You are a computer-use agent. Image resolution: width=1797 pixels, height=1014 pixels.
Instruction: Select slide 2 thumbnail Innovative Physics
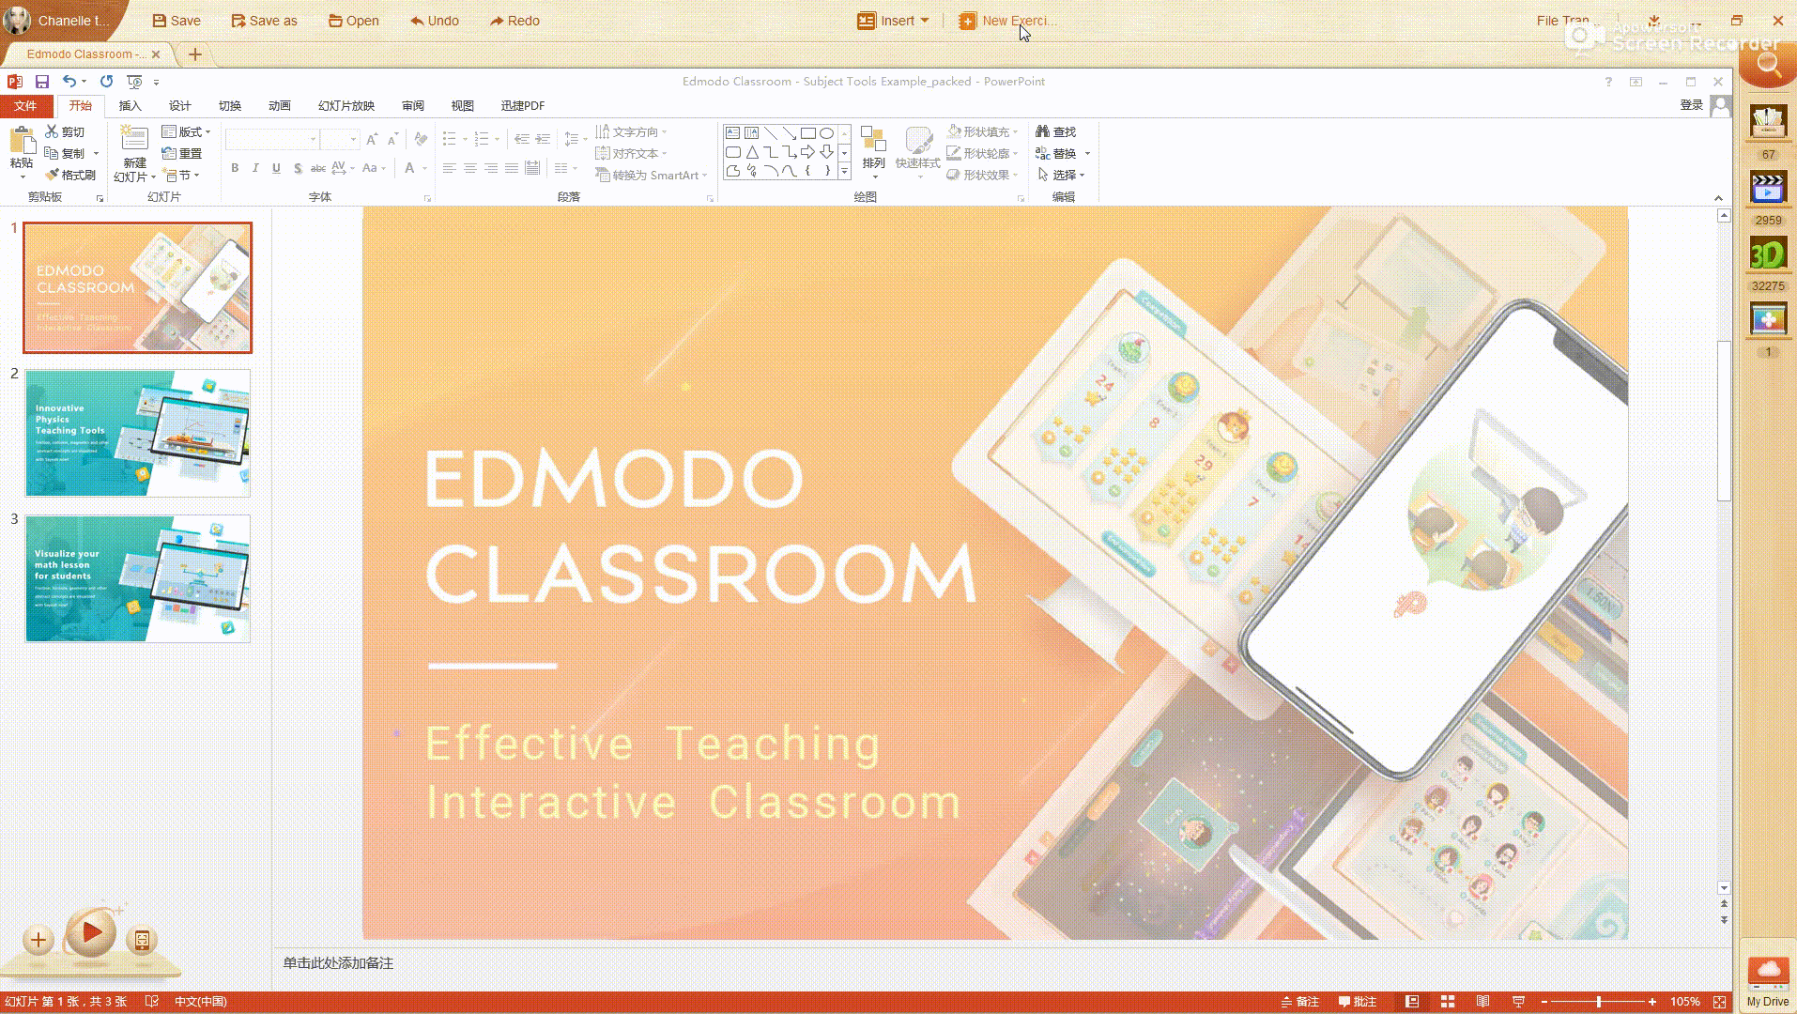tap(138, 433)
